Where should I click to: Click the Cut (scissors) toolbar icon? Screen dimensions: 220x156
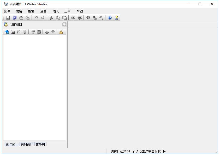[x=51, y=17]
